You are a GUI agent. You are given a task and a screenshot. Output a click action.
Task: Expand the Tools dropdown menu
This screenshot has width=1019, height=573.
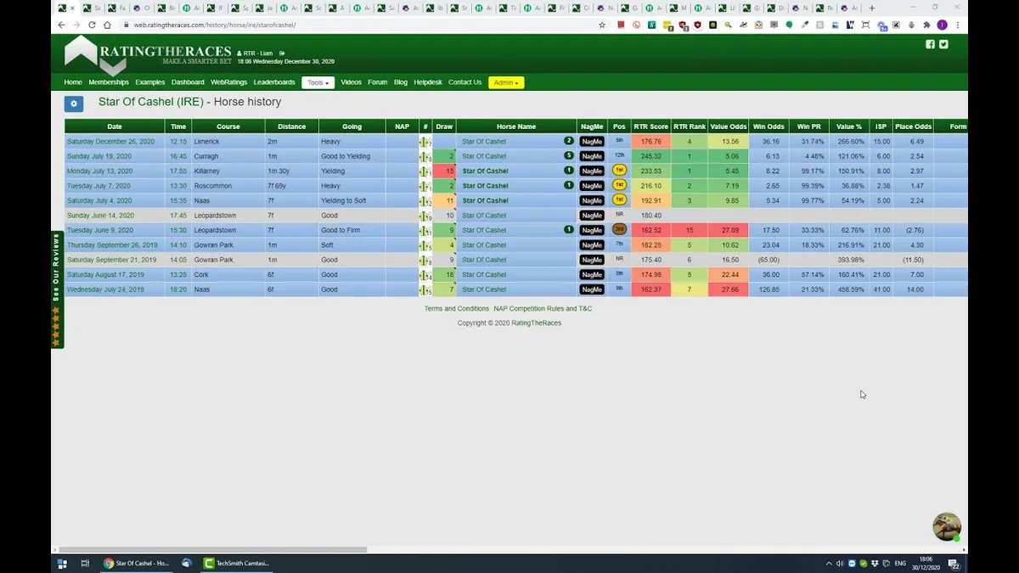[x=318, y=82]
